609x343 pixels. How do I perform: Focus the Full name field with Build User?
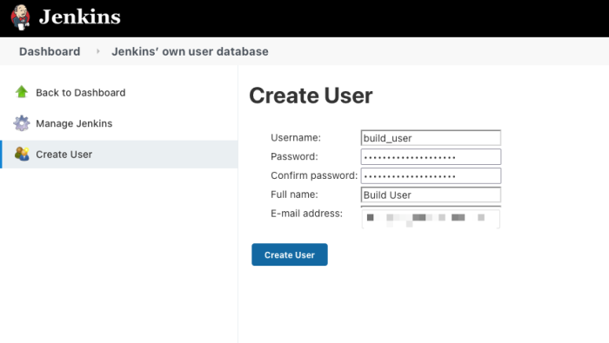pyautogui.click(x=431, y=195)
